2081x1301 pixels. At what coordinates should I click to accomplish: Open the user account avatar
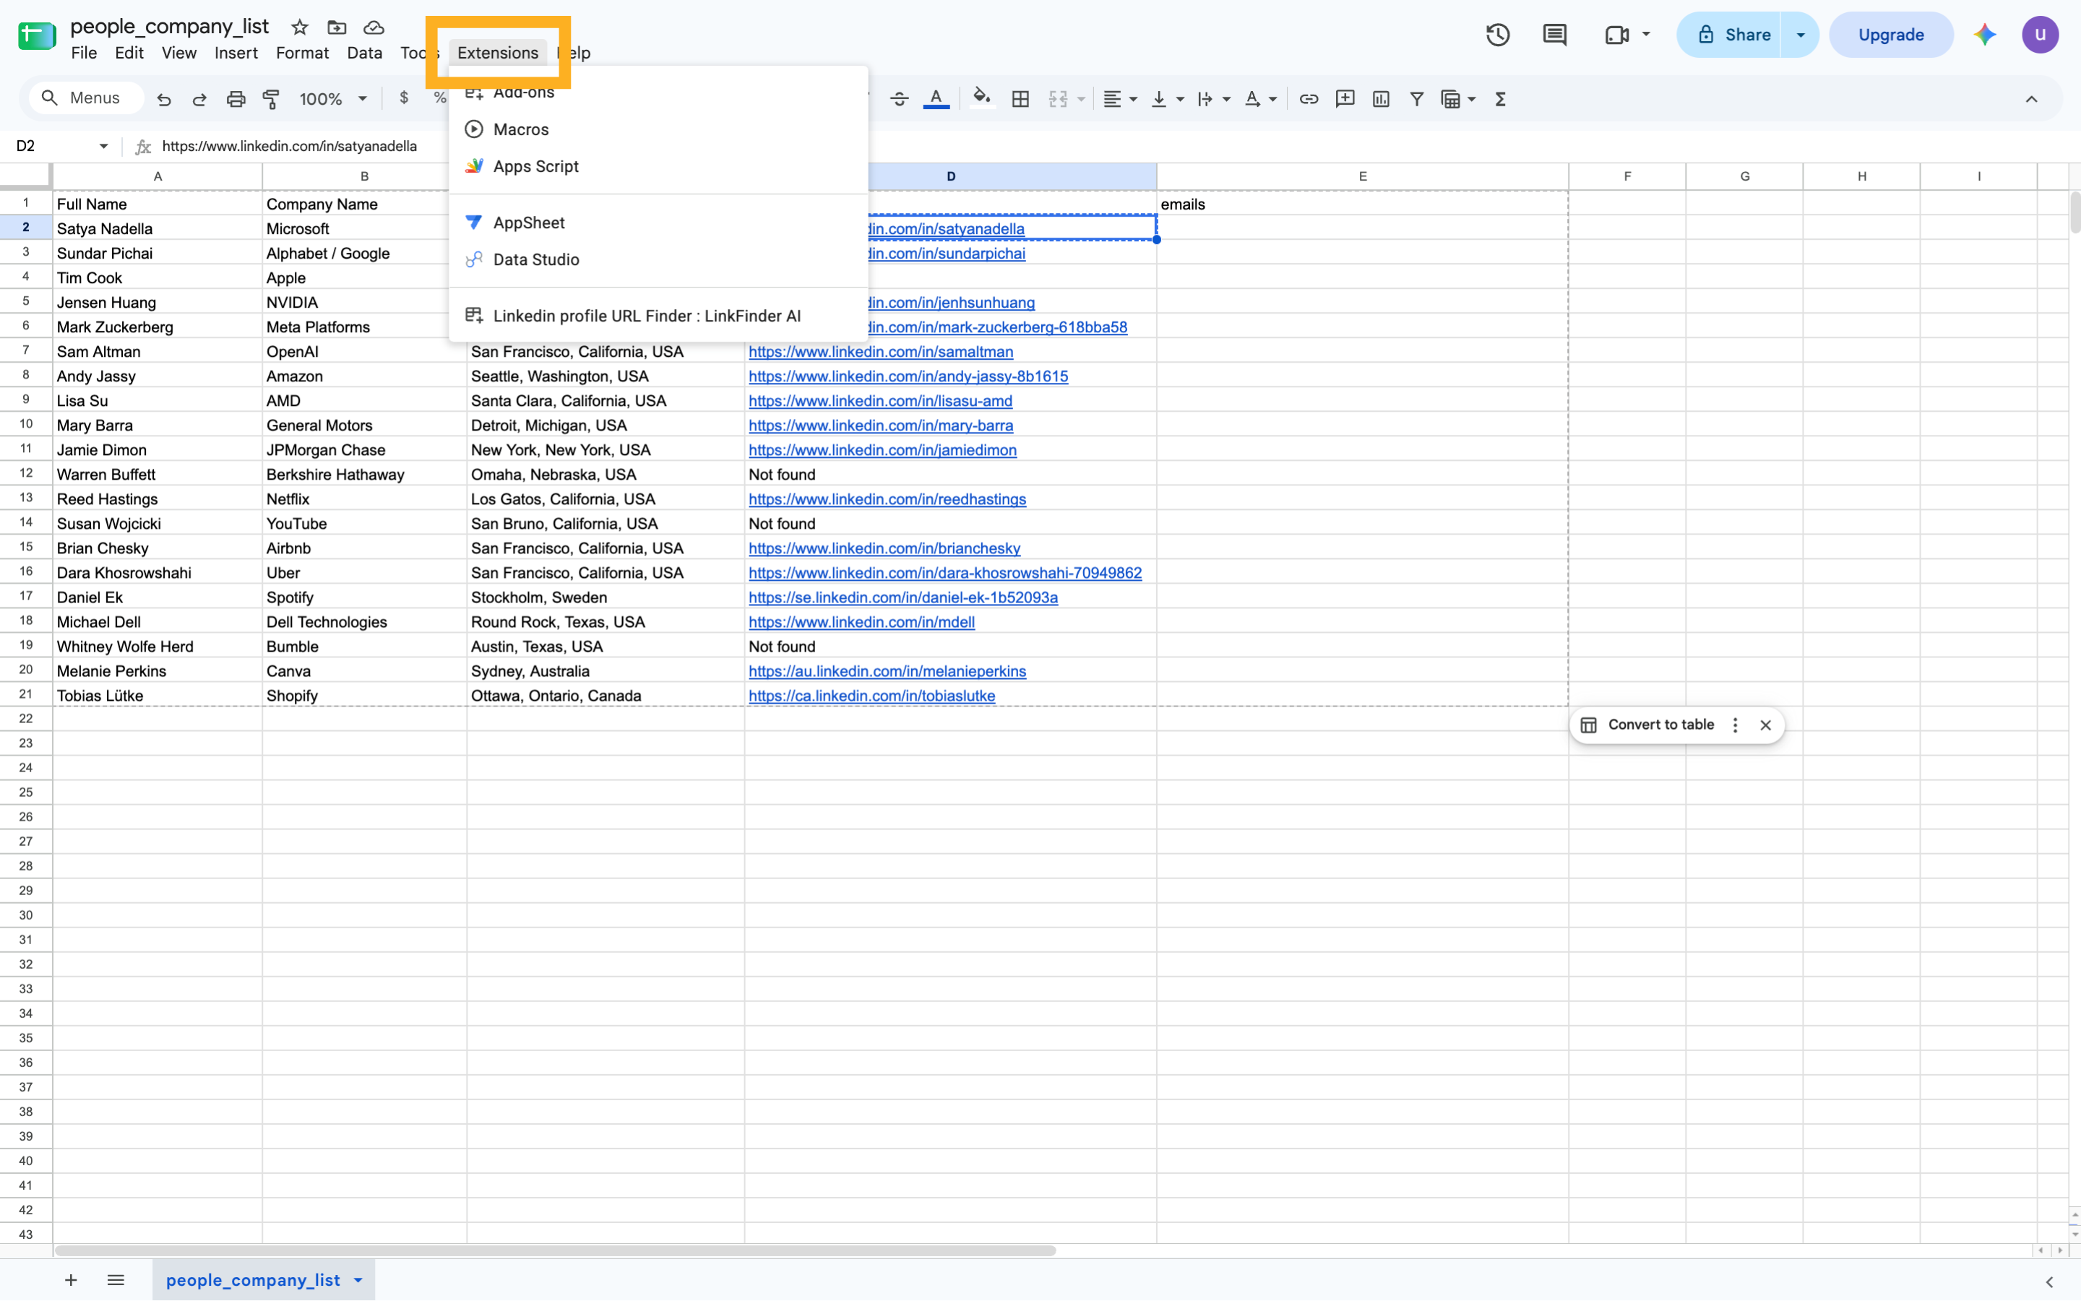(2040, 35)
